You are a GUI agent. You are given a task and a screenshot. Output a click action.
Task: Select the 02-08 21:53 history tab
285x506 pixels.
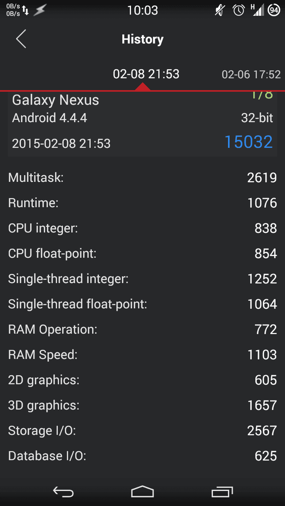tap(146, 74)
